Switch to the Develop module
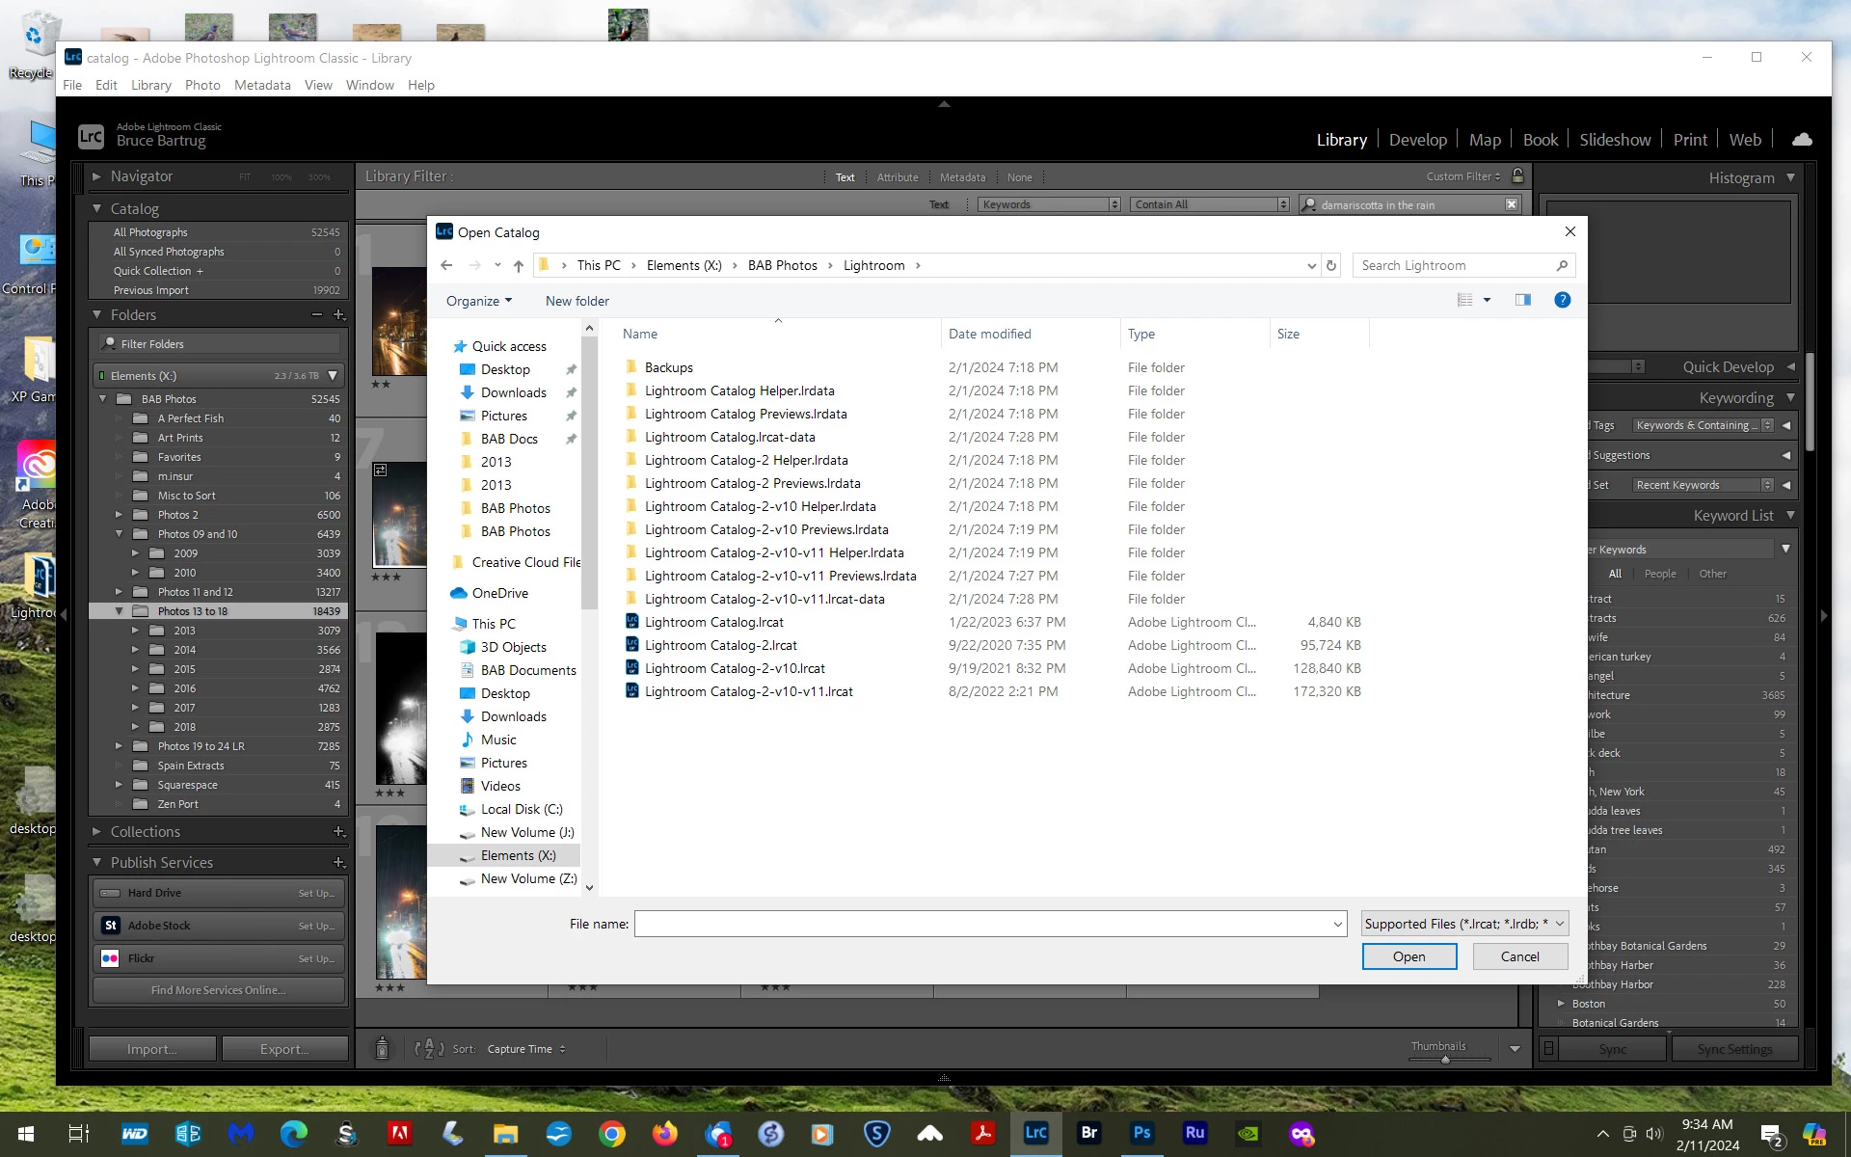This screenshot has height=1157, width=1851. (x=1417, y=140)
